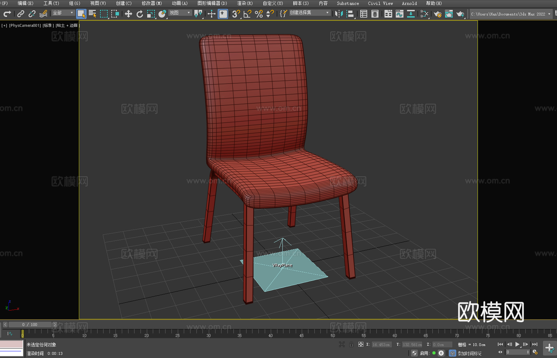This screenshot has height=358, width=557.
Task: Open Select by Name list icon
Action: point(93,14)
